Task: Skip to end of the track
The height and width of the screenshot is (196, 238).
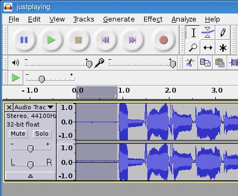Action: tap(133, 40)
